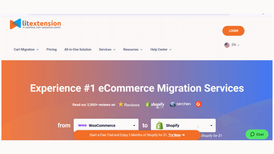Image resolution: width=274 pixels, height=154 pixels.
Task: Follow the Try Now link in banner
Action: point(176,135)
